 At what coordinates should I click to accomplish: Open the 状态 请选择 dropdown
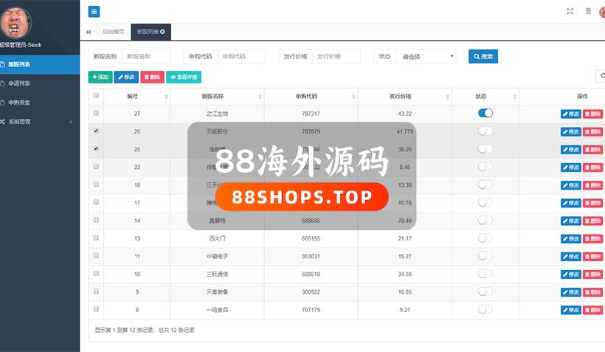point(426,56)
